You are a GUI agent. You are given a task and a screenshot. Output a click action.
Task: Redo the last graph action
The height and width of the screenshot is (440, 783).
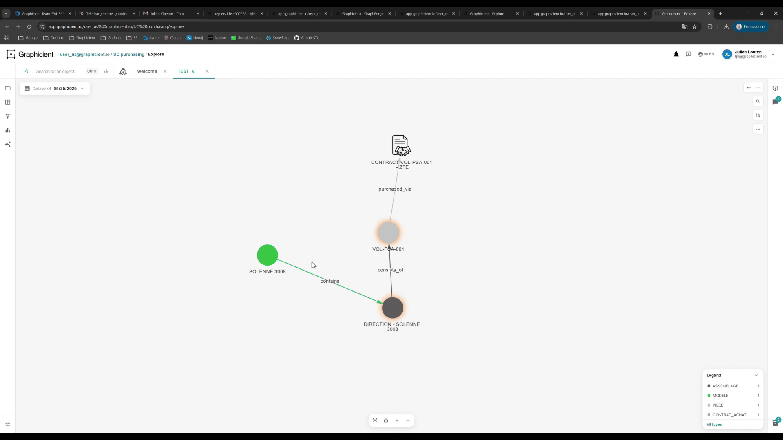(x=758, y=88)
